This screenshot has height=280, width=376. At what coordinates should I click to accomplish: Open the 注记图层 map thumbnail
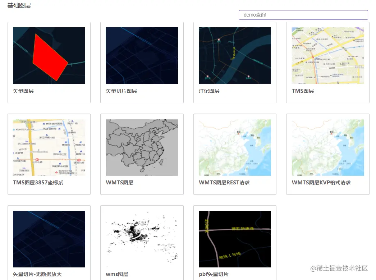[235, 56]
